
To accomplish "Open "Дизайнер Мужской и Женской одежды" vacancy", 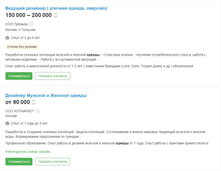I will [46, 95].
